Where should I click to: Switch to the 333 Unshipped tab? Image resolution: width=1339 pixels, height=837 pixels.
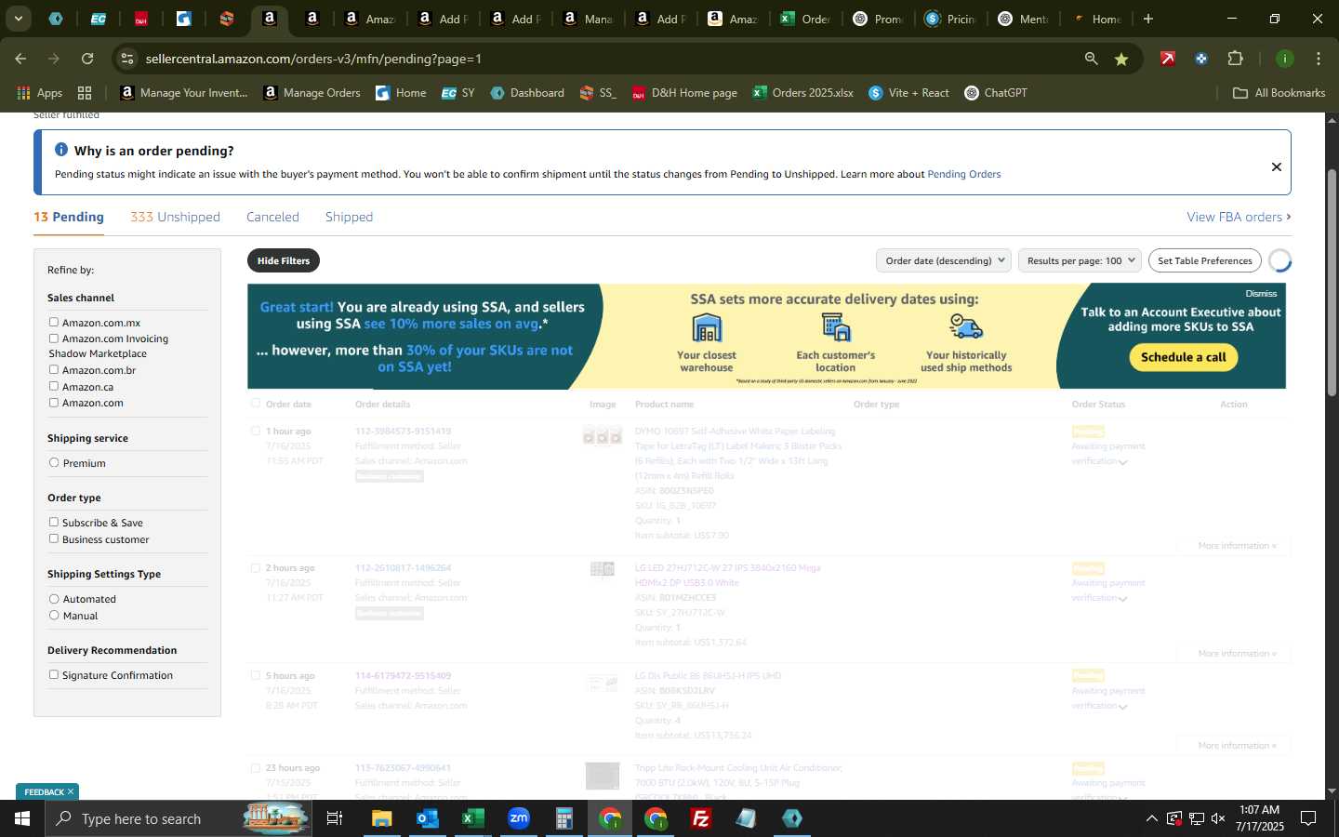(175, 217)
